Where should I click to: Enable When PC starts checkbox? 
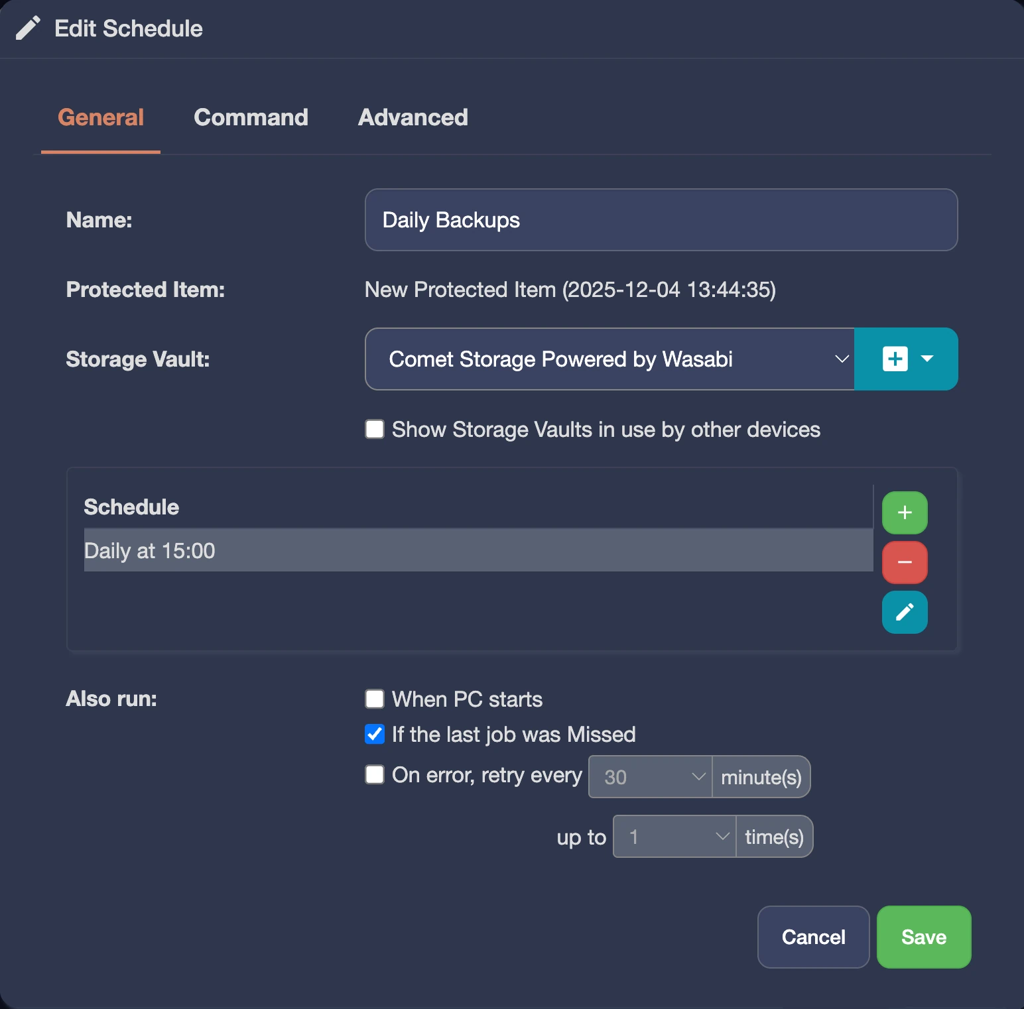click(375, 699)
